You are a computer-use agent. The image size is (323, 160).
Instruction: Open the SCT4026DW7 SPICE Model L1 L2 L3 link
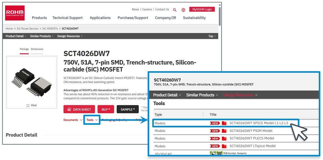pos(259,123)
